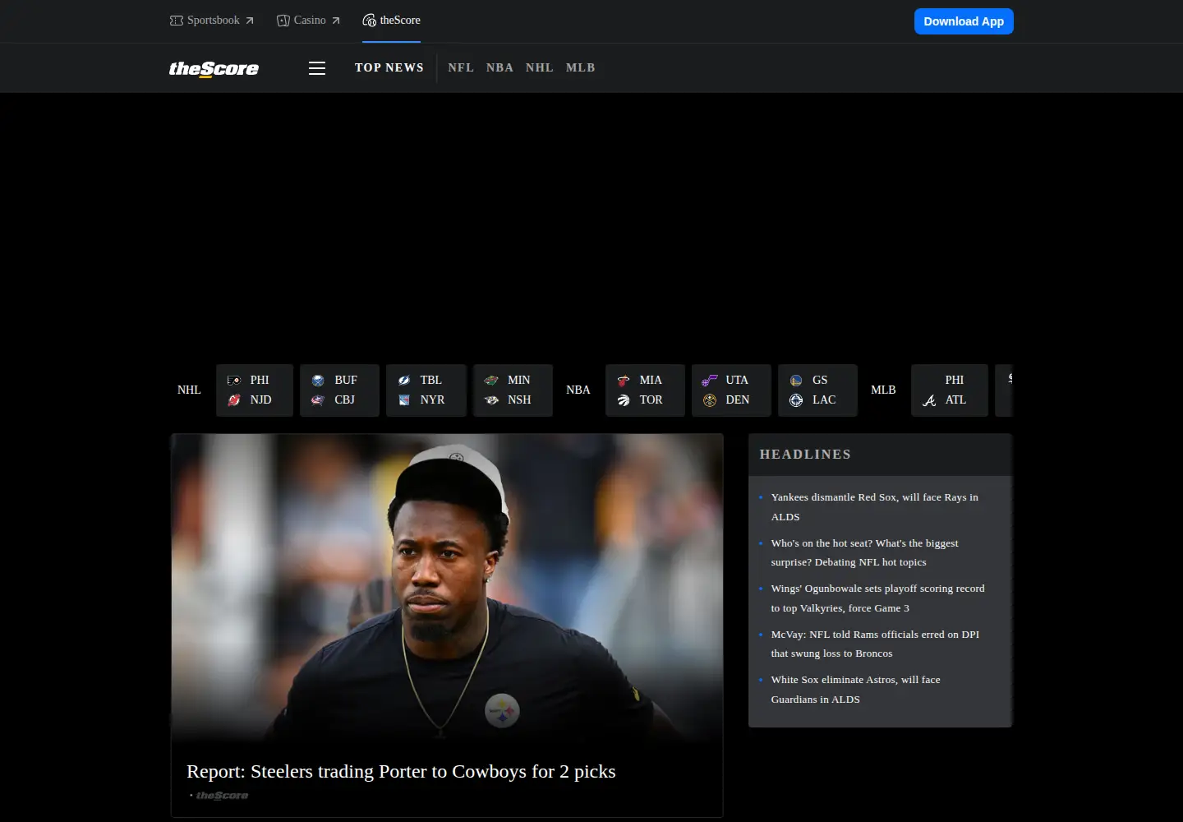Viewport: 1183px width, 822px height.
Task: Click the DEN team name in scoreboard
Action: click(738, 400)
